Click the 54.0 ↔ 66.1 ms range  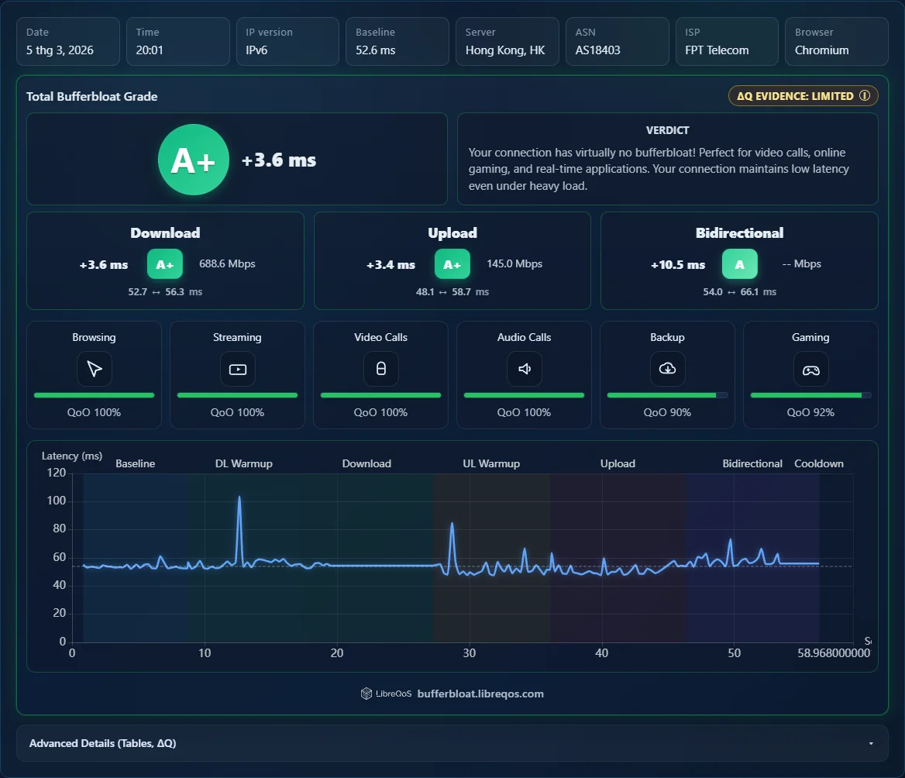(739, 292)
